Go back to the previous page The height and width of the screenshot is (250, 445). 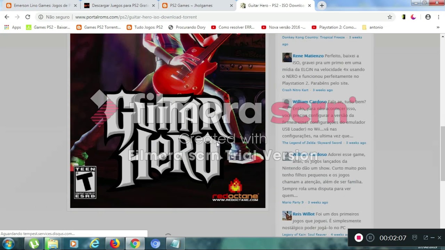(x=7, y=17)
